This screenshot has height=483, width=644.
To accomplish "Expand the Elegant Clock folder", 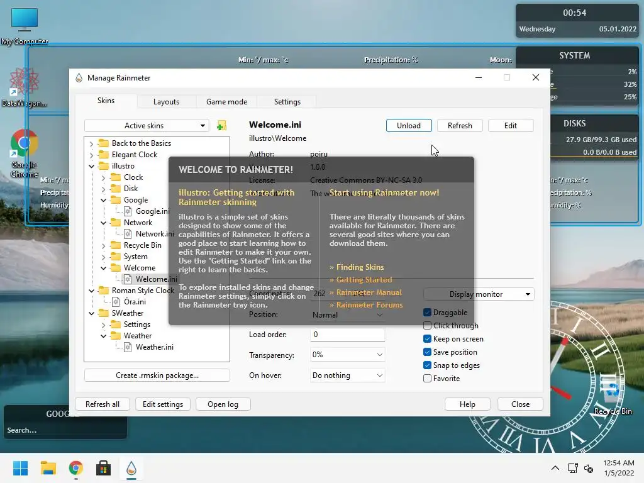I will 91,155.
